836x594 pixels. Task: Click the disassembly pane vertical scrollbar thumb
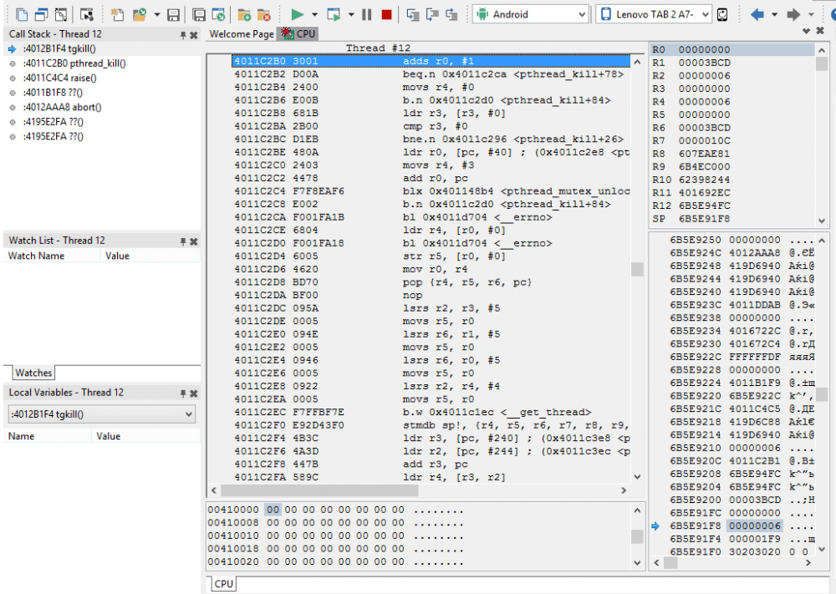[637, 270]
